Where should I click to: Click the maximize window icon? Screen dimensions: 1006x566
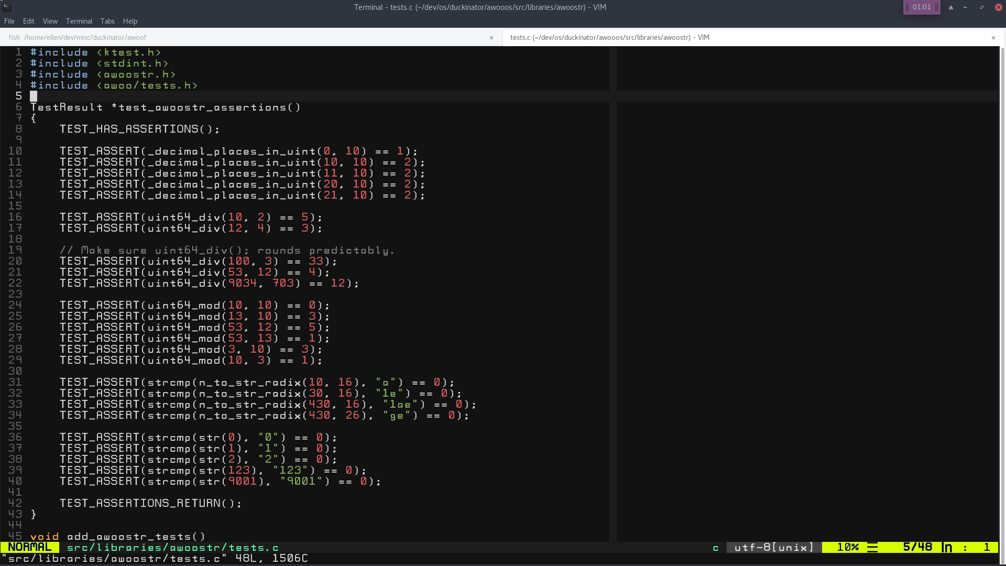[x=982, y=7]
